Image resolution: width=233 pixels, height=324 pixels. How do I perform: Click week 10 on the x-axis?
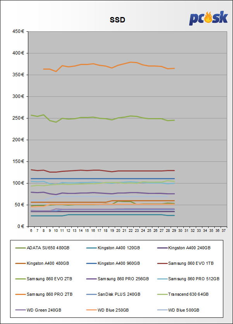(x=56, y=231)
